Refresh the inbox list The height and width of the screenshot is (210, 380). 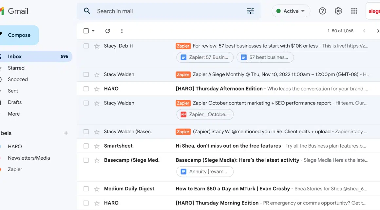coord(107,31)
